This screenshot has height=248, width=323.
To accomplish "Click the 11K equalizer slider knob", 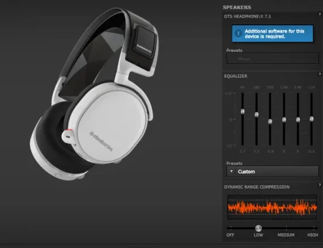I will coord(312,119).
